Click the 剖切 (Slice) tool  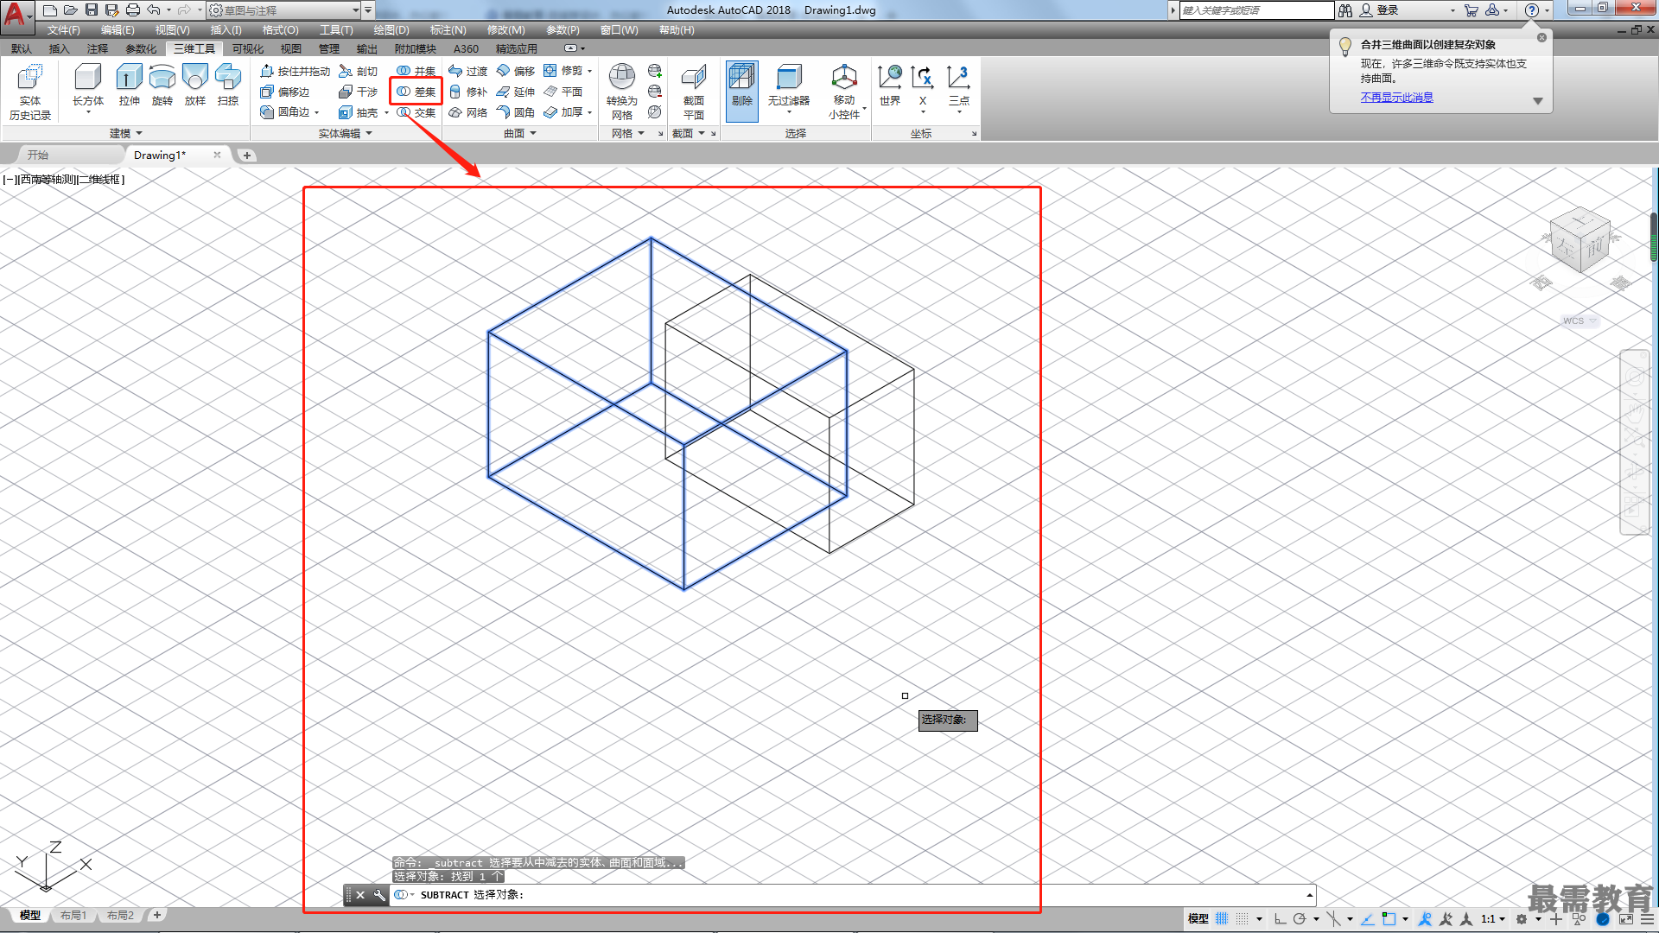359,71
